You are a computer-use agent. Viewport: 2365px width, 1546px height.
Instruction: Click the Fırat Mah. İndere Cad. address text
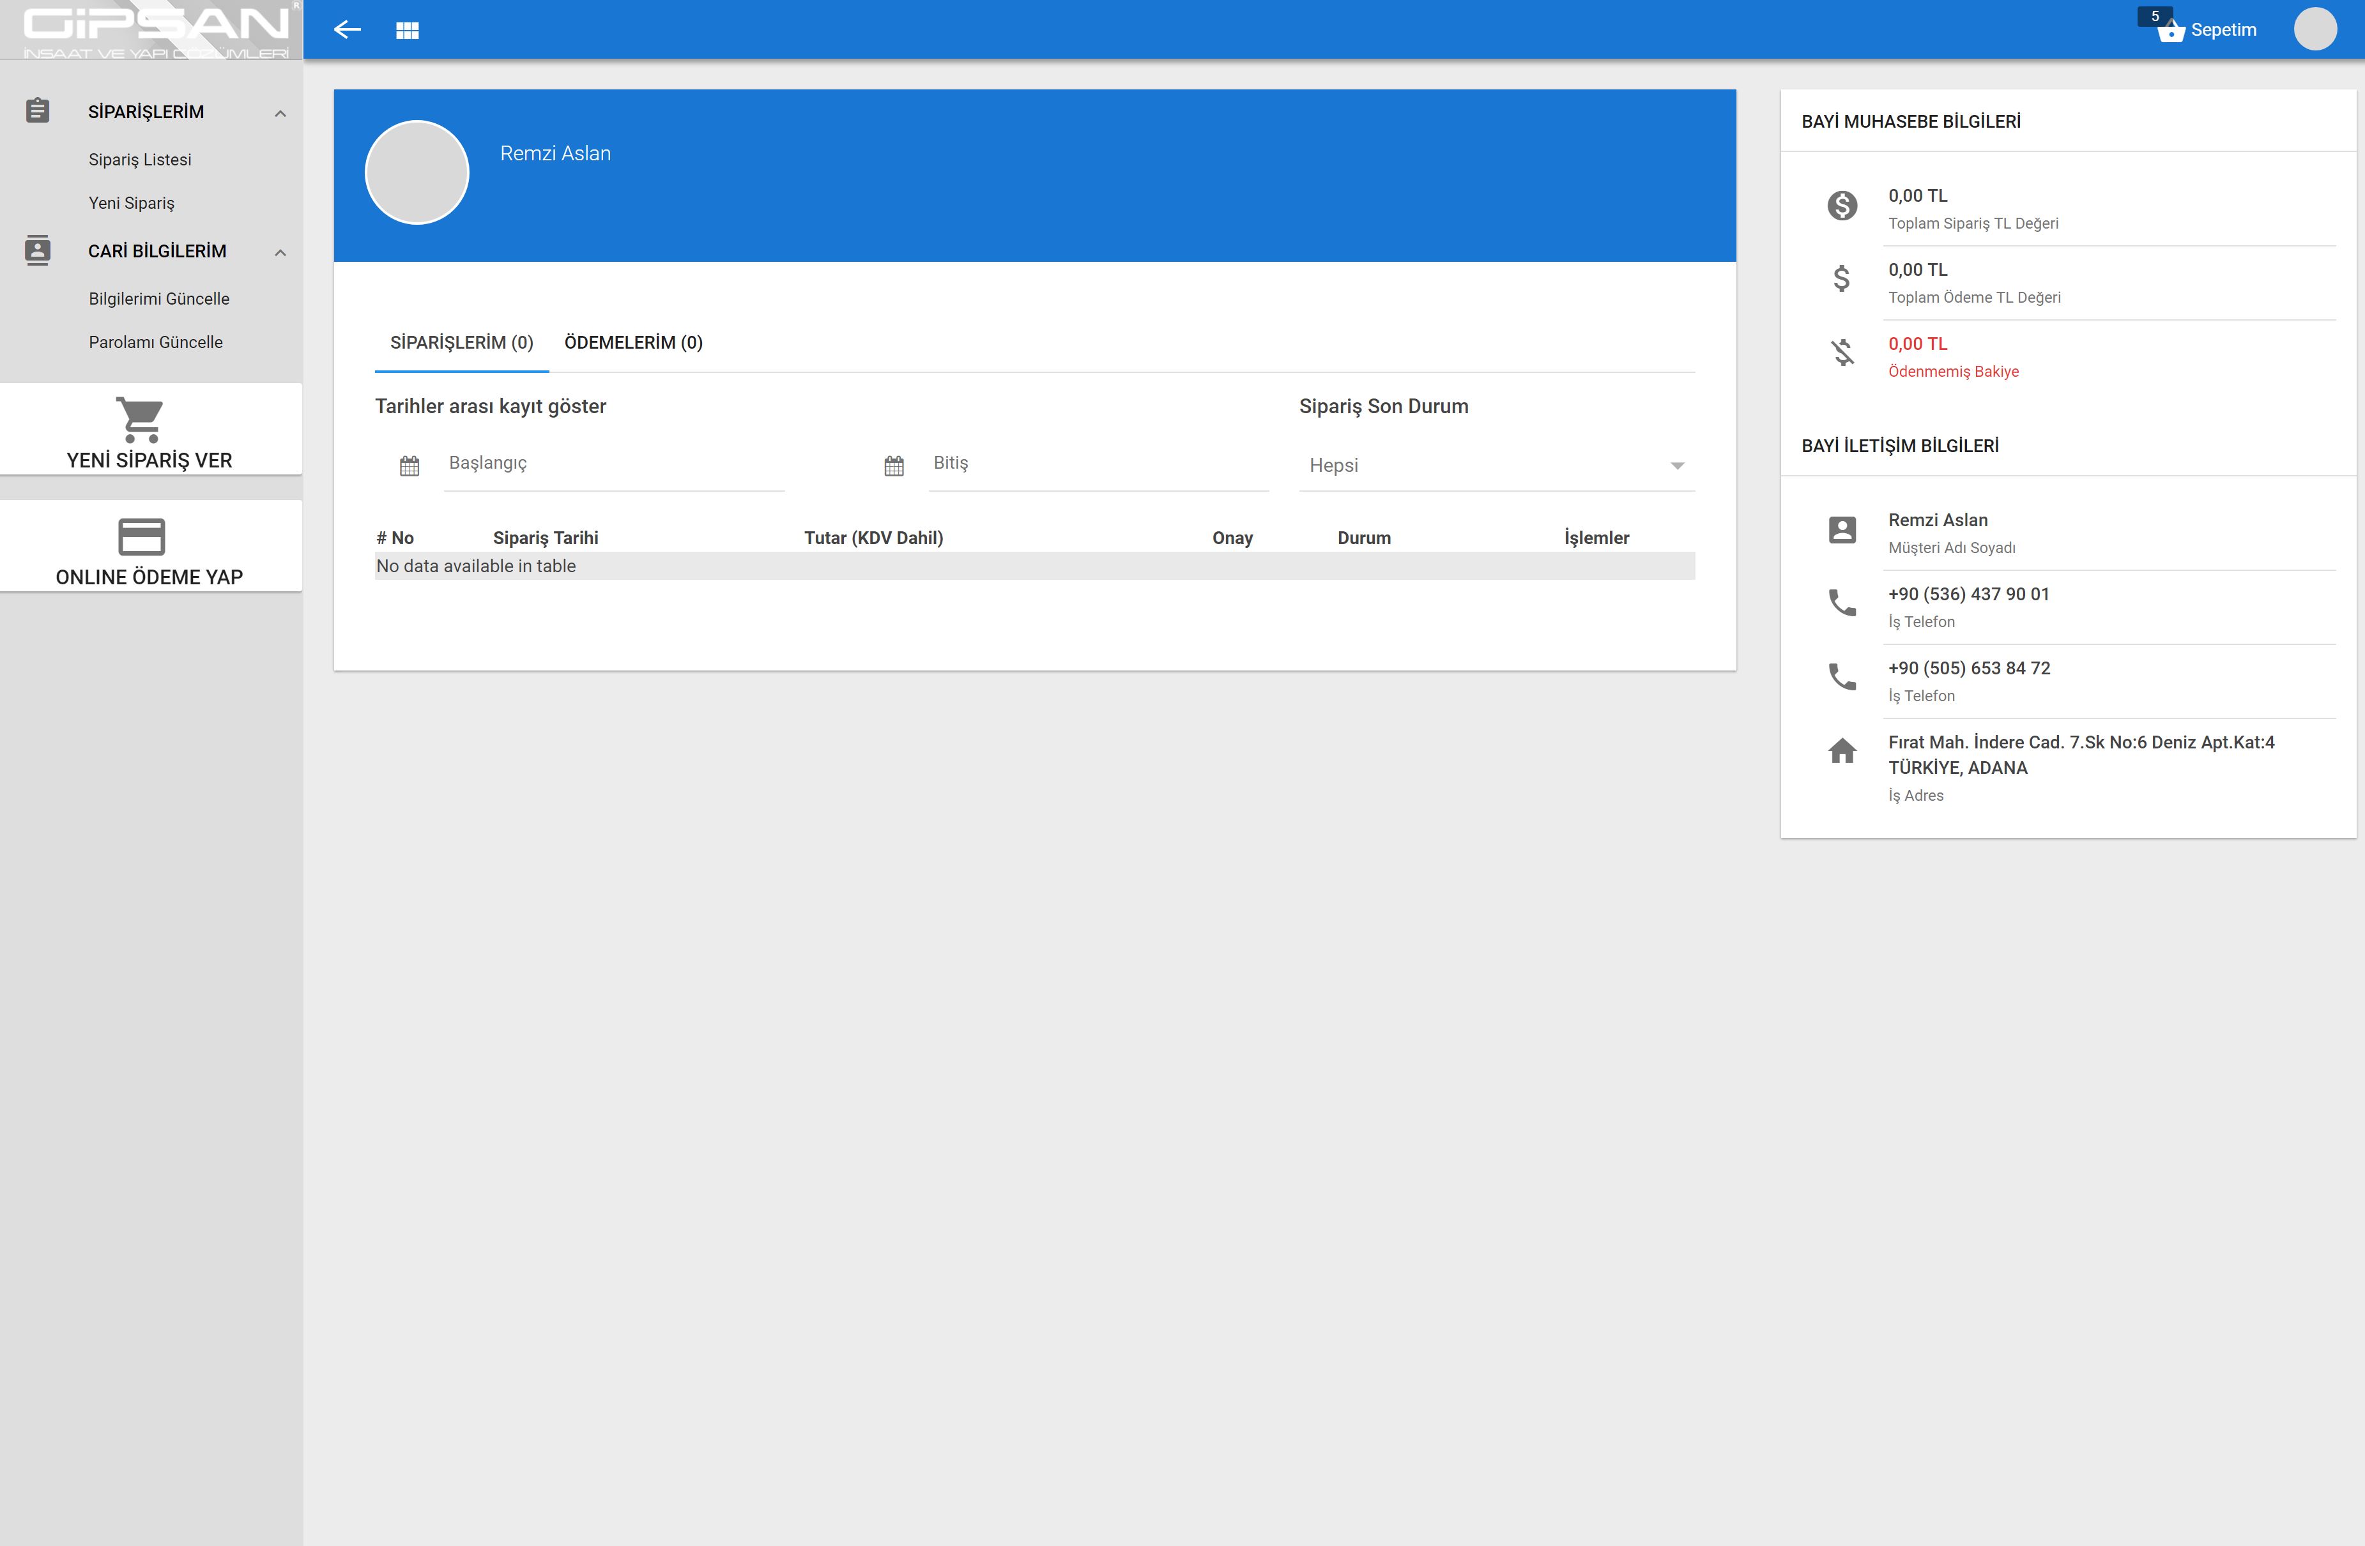pyautogui.click(x=2081, y=755)
